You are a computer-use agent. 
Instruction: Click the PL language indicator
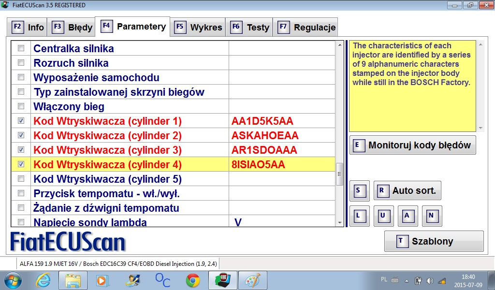click(384, 279)
